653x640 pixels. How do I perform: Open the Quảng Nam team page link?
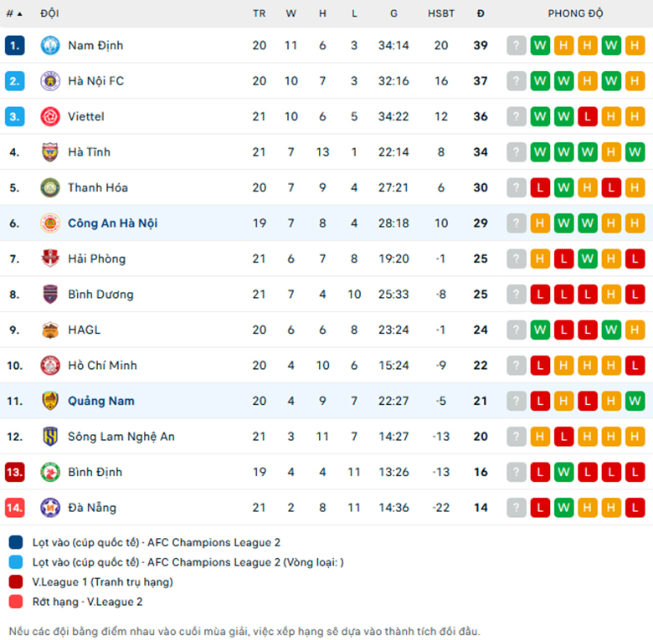tap(101, 401)
